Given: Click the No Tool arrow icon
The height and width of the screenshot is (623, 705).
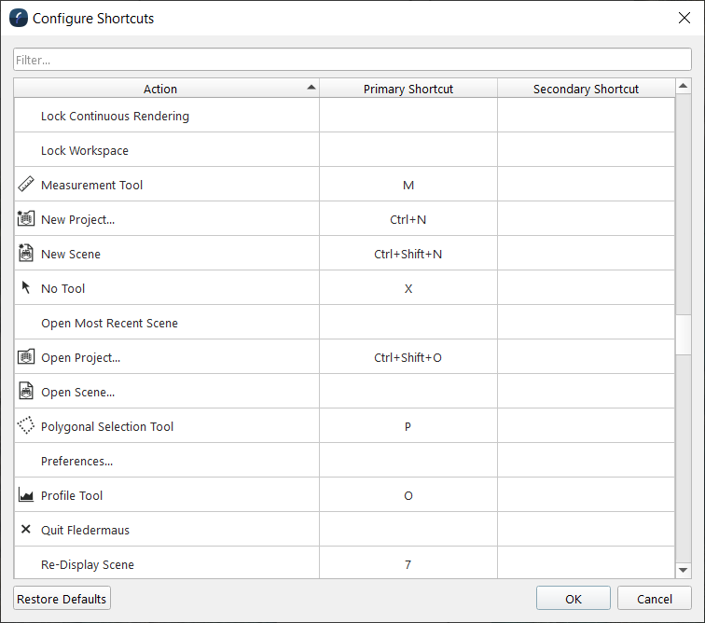Looking at the screenshot, I should pyautogui.click(x=26, y=288).
